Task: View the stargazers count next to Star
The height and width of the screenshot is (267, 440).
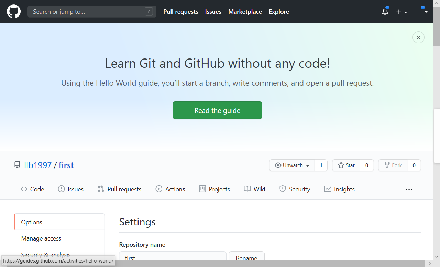Action: pyautogui.click(x=367, y=165)
